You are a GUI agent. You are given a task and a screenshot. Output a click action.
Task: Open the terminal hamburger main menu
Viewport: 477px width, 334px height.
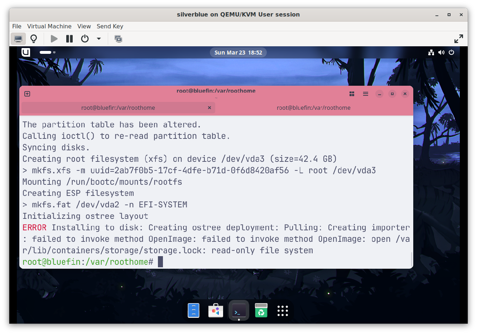point(366,94)
